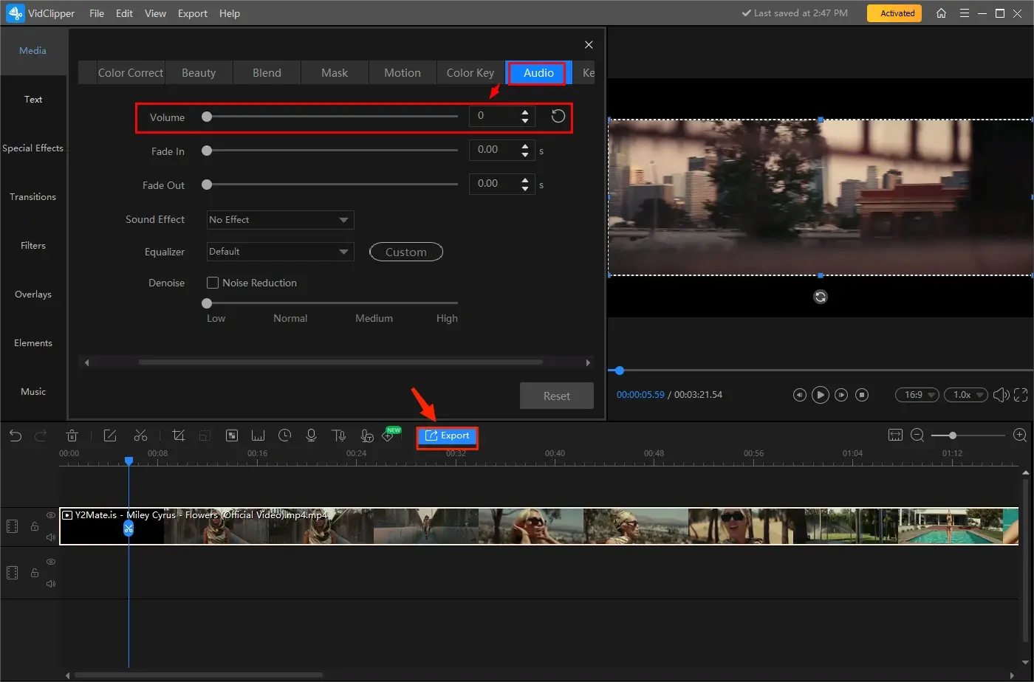Click the Custom equalizer button
The width and height of the screenshot is (1034, 682).
click(405, 252)
